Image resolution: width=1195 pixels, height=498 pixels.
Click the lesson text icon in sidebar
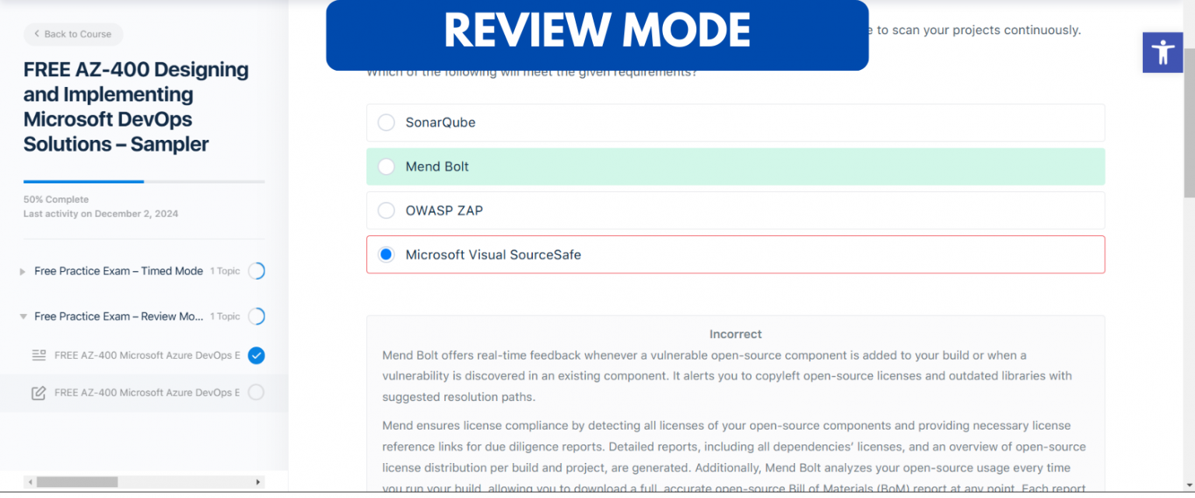(39, 356)
